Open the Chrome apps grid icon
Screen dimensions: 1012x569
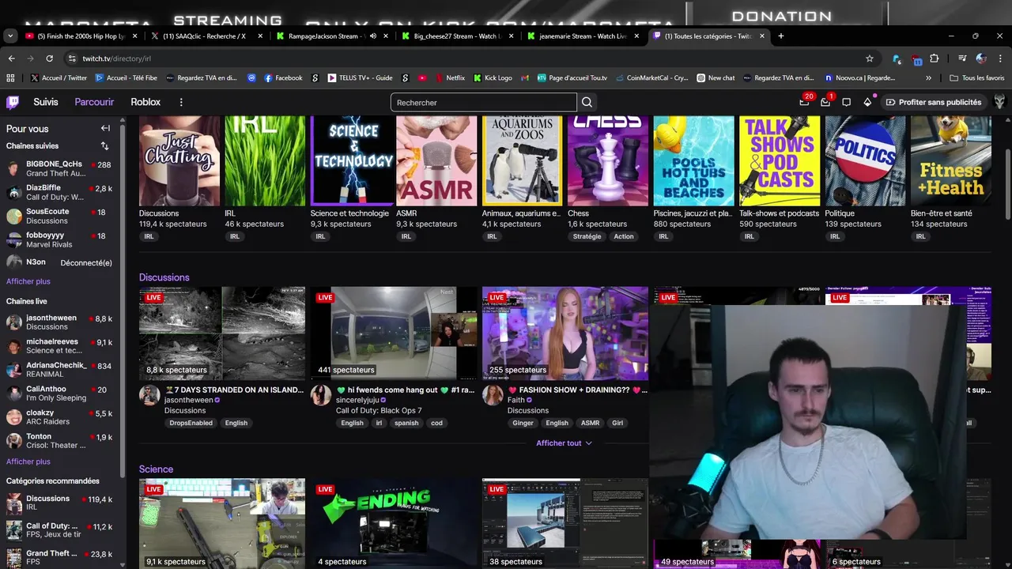[x=10, y=77]
